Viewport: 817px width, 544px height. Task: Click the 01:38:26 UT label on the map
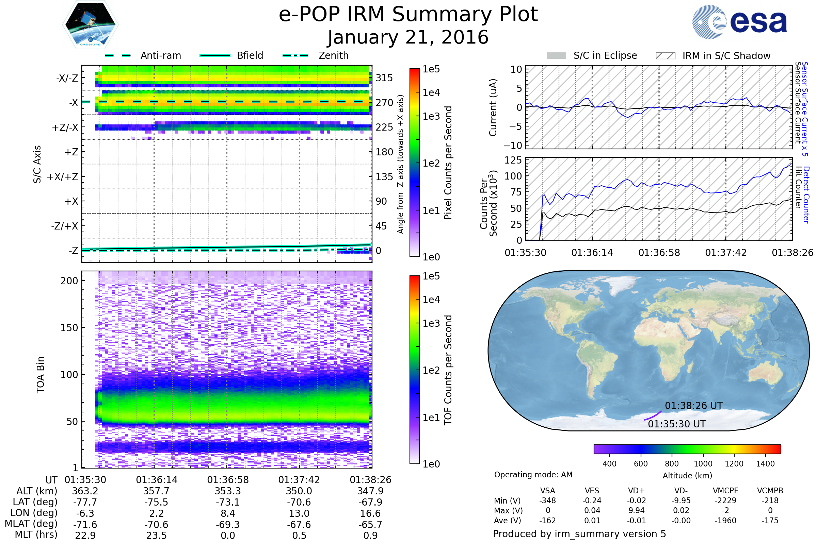click(x=693, y=406)
